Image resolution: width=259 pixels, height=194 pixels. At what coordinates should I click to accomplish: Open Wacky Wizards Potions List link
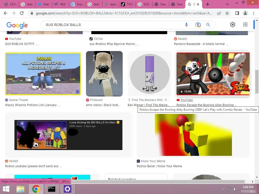tap(32, 105)
